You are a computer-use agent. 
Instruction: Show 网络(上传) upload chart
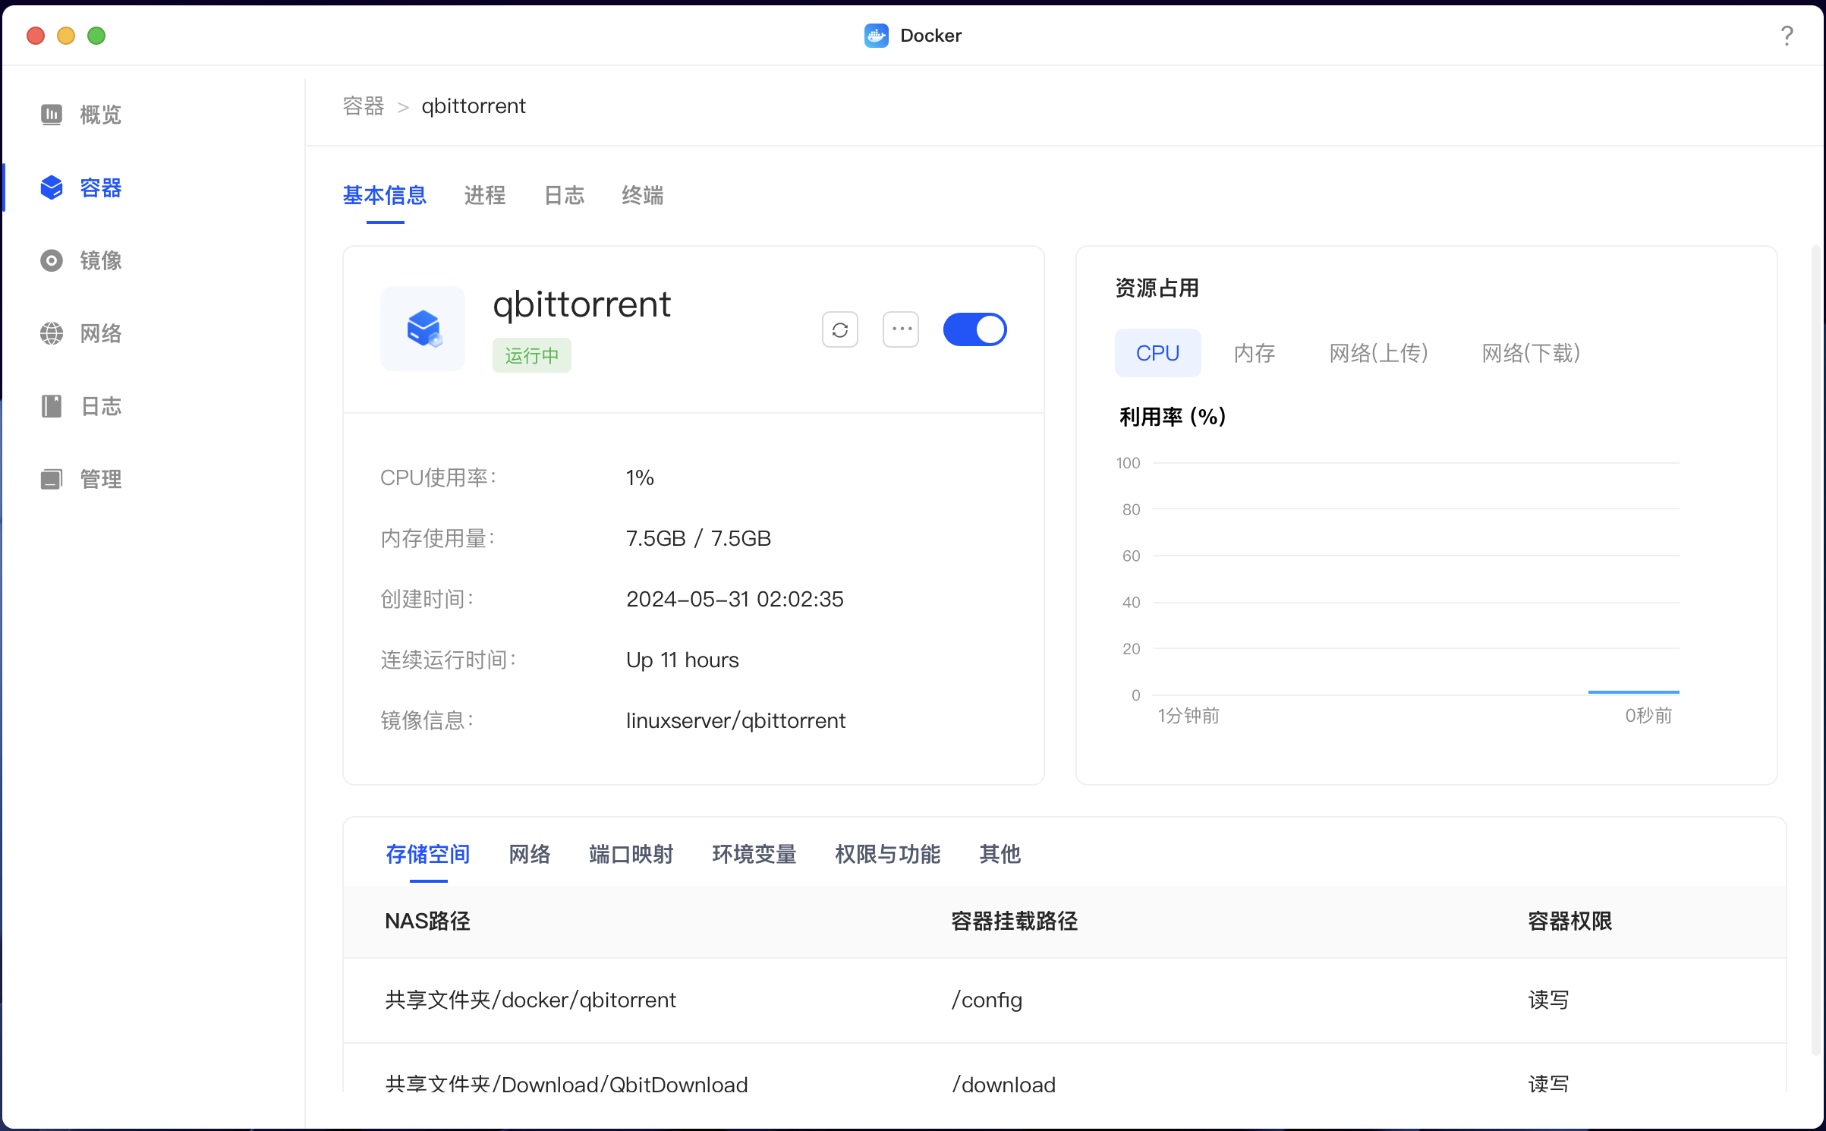1378,353
